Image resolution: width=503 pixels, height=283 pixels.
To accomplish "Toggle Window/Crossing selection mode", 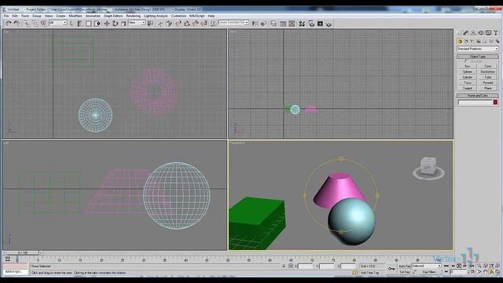I will [x=97, y=24].
